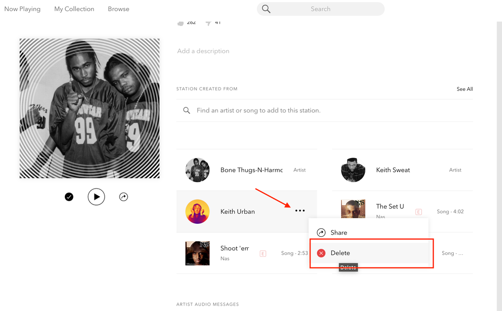Choose Share in the context menu
Viewport: 502px width, 311px height.
click(x=339, y=233)
